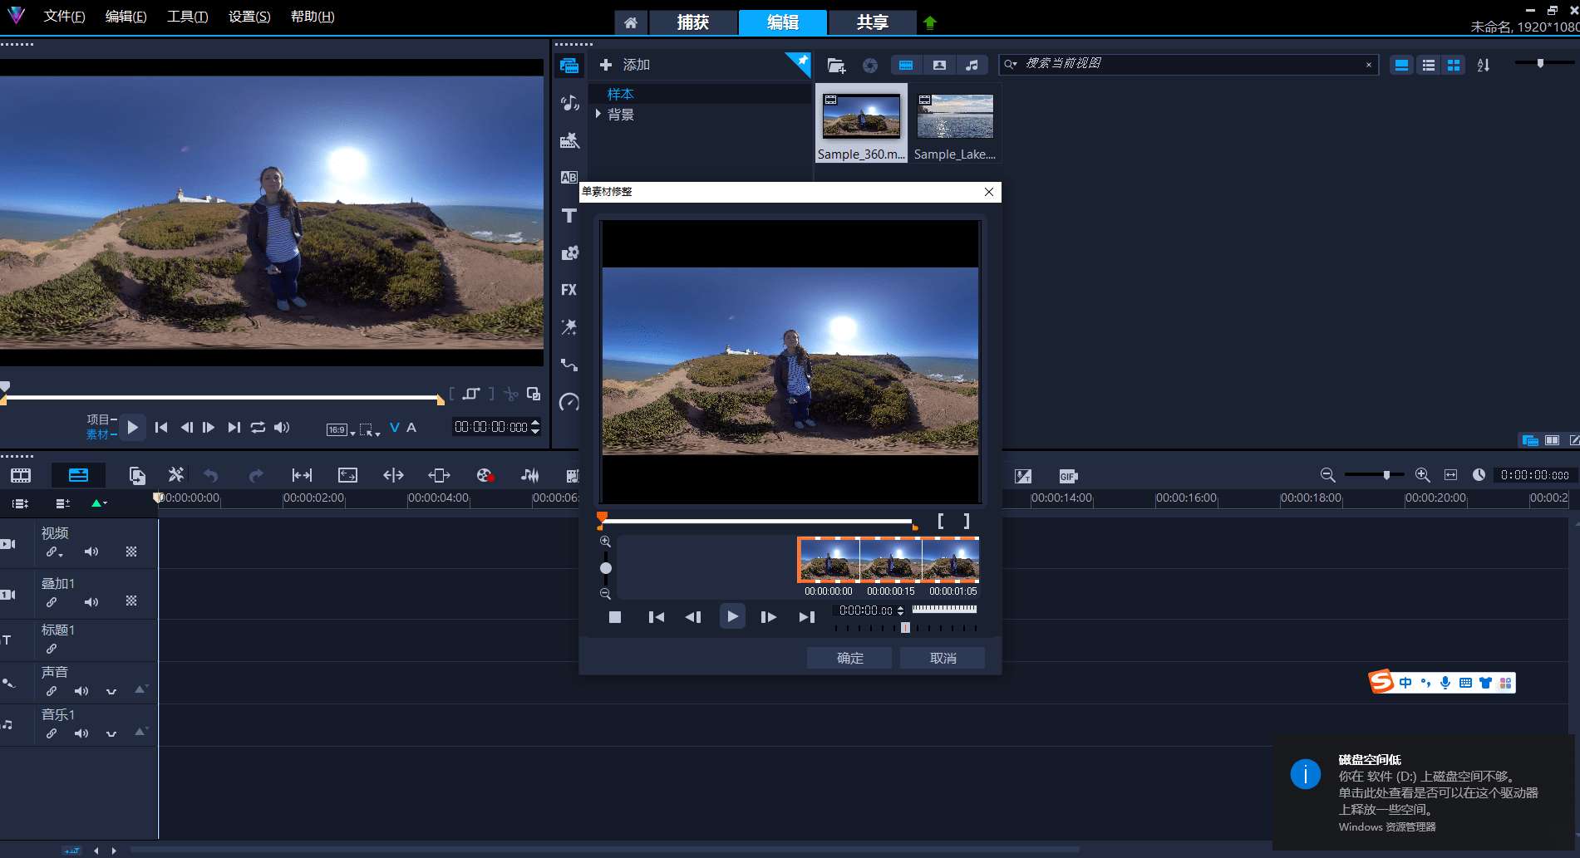Open the record/capture option film reel icon
Screen dimensions: 1580x858
tap(485, 475)
